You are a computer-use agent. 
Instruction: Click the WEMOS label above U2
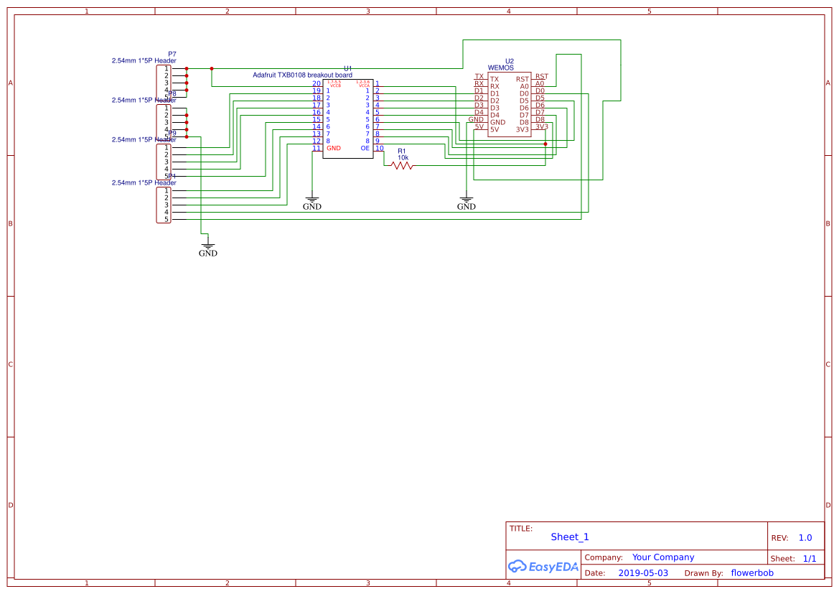(x=501, y=68)
